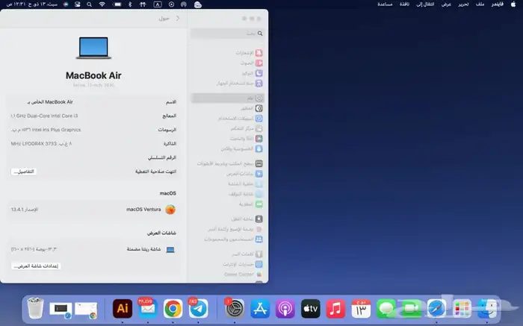The width and height of the screenshot is (523, 326).
Task: Open Google Chrome from the Dock
Action: (173, 308)
